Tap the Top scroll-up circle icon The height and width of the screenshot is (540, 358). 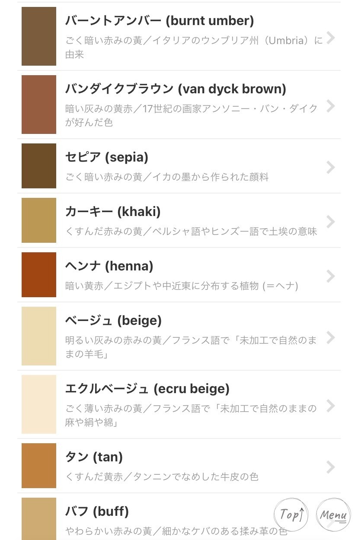291,515
